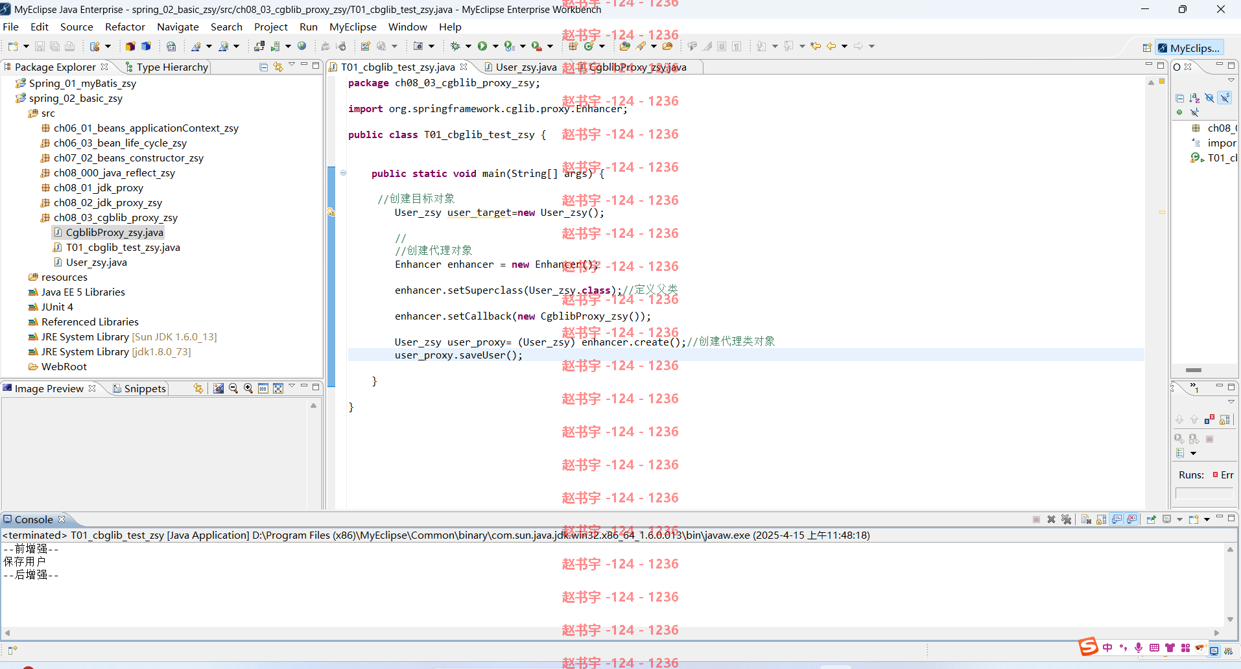Toggle Scroll Lock in Console

1101,519
